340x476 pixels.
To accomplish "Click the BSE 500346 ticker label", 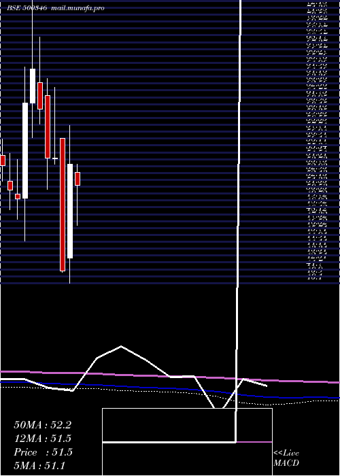I will click(x=27, y=8).
